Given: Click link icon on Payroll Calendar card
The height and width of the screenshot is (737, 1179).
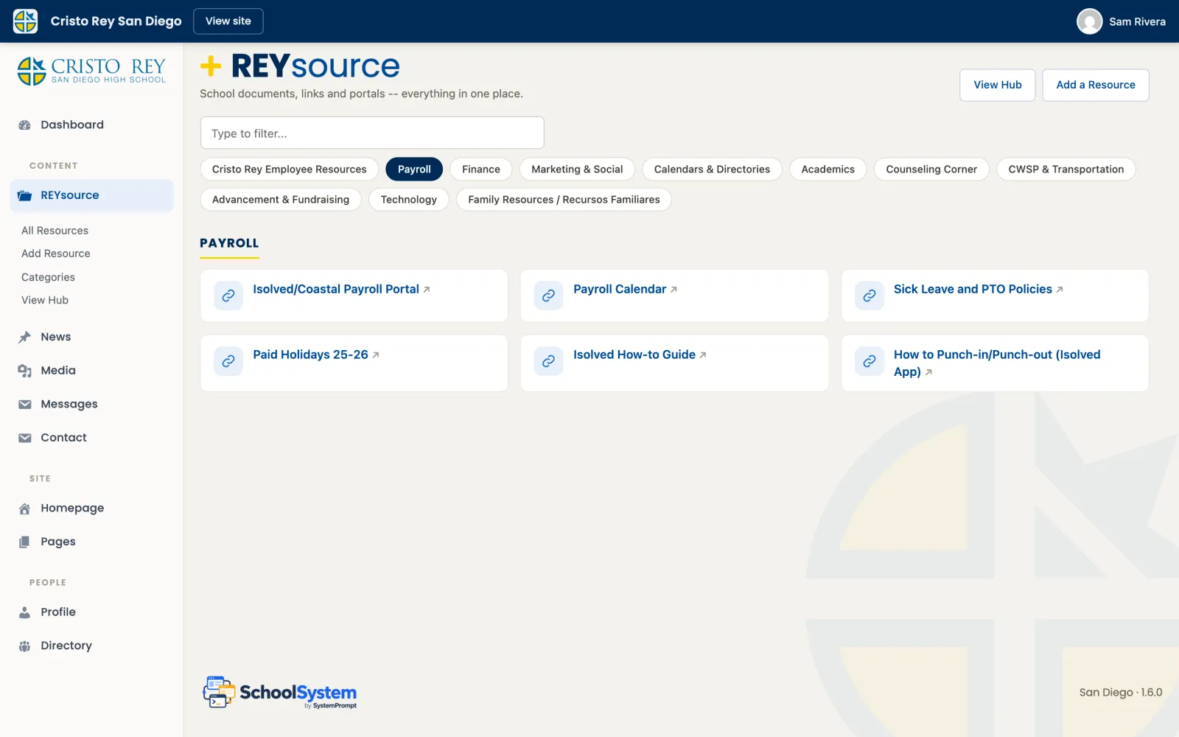Looking at the screenshot, I should tap(549, 296).
